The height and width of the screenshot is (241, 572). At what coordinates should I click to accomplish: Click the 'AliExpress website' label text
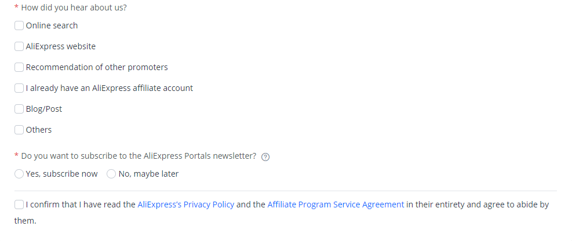[60, 46]
